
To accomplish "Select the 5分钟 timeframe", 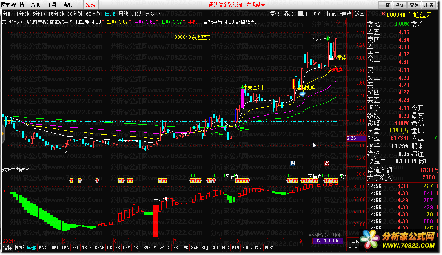I will (38, 14).
